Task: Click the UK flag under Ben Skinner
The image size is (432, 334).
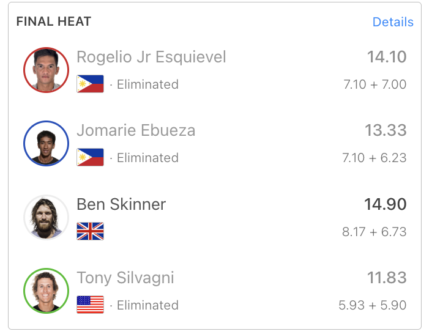Action: click(90, 231)
